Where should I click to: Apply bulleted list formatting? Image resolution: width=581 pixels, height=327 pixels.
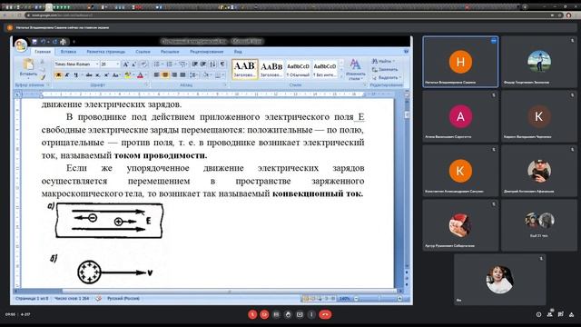click(157, 64)
